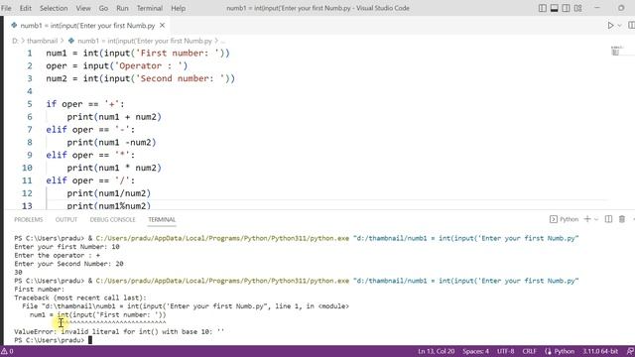Image resolution: width=635 pixels, height=357 pixels.
Task: Change the CRLF end-of-line sequence
Action: 529,351
